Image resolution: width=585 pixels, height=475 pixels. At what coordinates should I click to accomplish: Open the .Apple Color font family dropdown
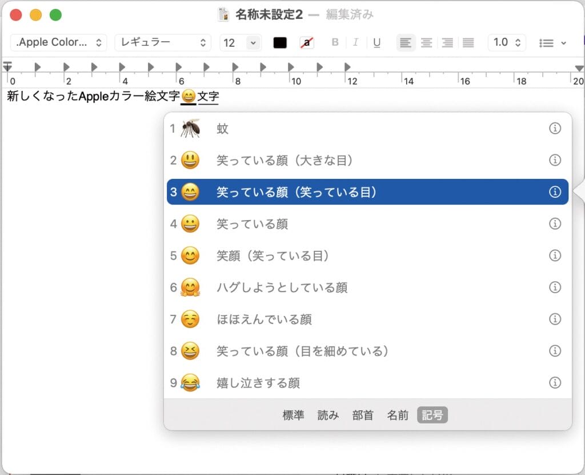(x=59, y=42)
